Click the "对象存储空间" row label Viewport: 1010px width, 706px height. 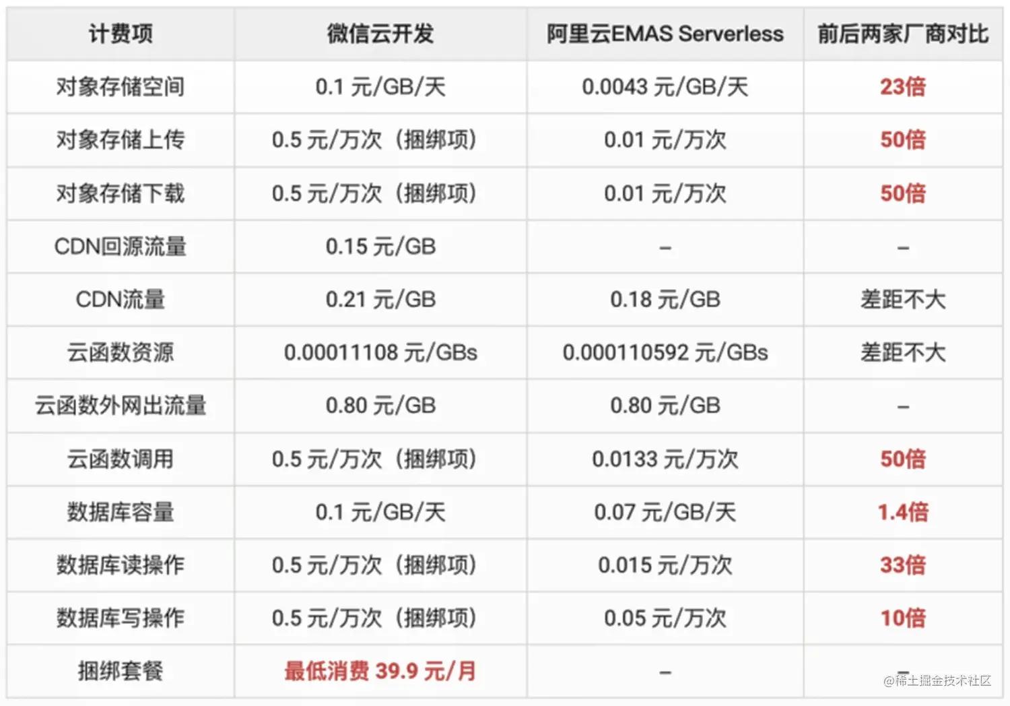pos(121,87)
